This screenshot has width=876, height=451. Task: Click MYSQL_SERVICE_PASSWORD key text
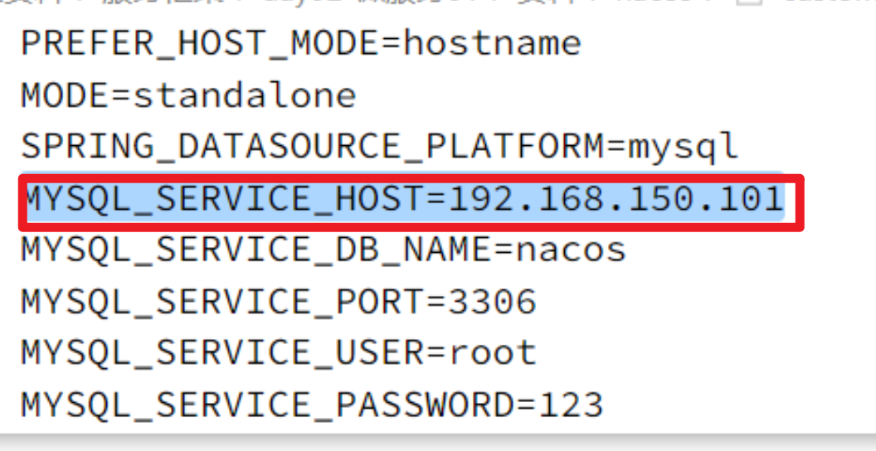(x=268, y=405)
